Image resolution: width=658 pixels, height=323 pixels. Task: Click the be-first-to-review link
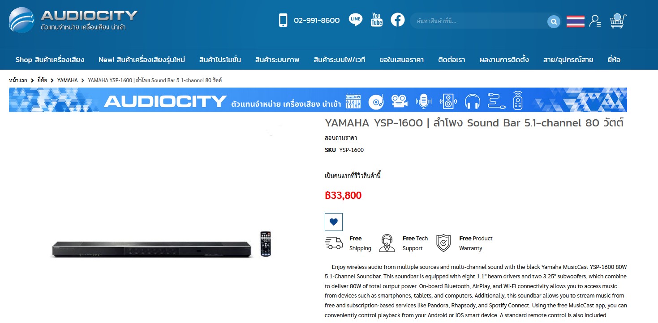pyautogui.click(x=353, y=176)
